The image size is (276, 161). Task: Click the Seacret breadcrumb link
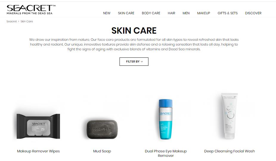(x=12, y=21)
